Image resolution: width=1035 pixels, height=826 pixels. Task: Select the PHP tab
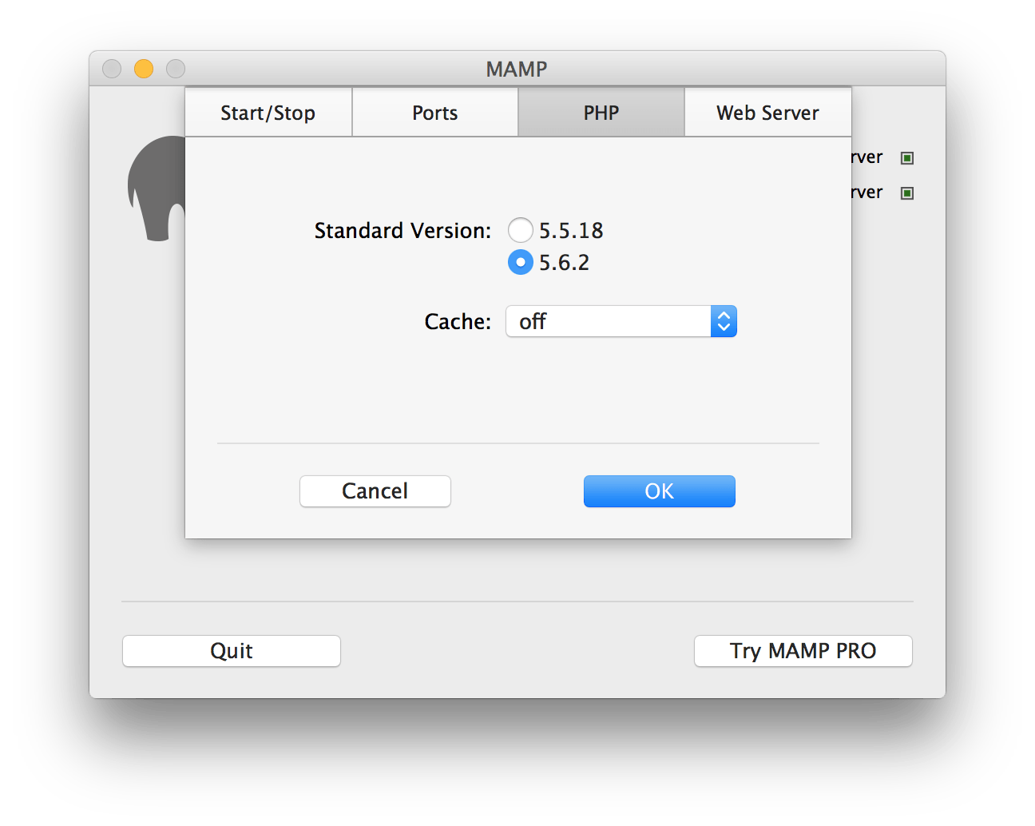[601, 113]
